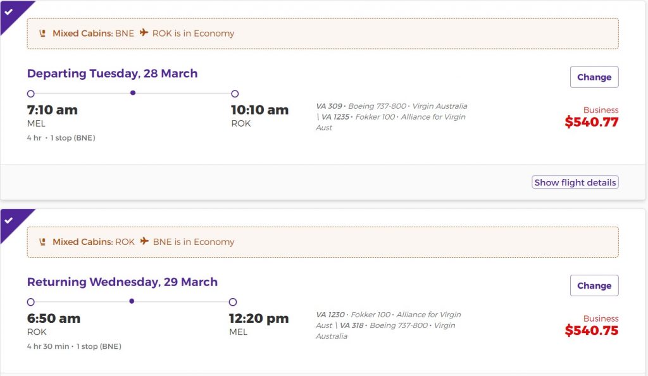Click the $540.75 Business fare price
Image resolution: width=648 pixels, height=376 pixels.
pyautogui.click(x=591, y=330)
